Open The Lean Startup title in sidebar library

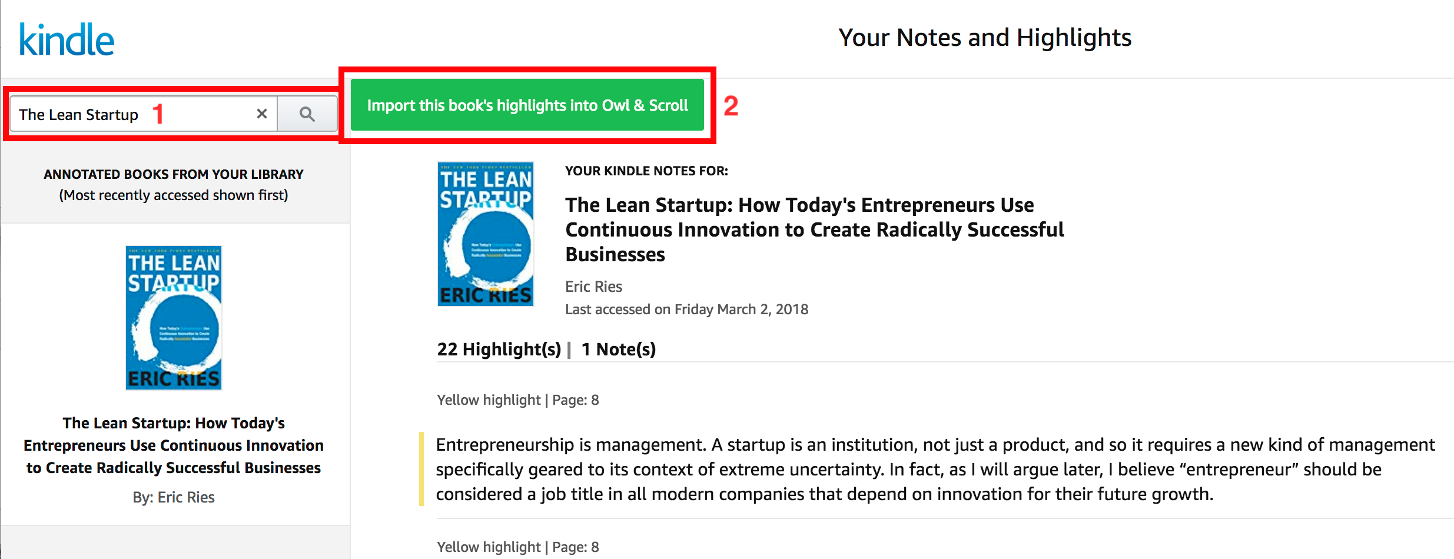(x=174, y=445)
